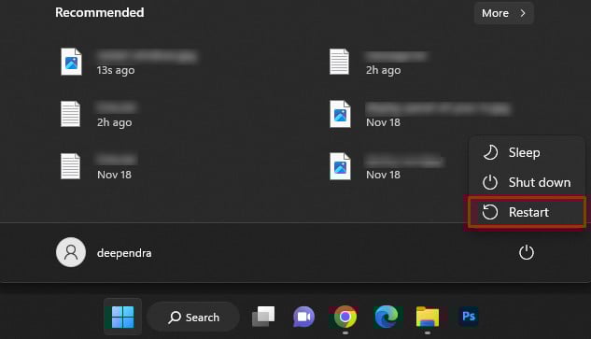Launch the Chat camera app icon

click(x=303, y=317)
